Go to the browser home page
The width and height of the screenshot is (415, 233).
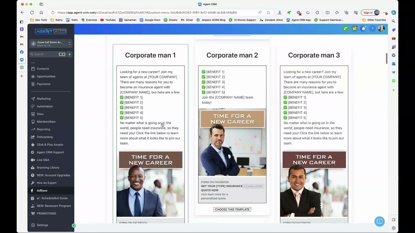pos(41,13)
